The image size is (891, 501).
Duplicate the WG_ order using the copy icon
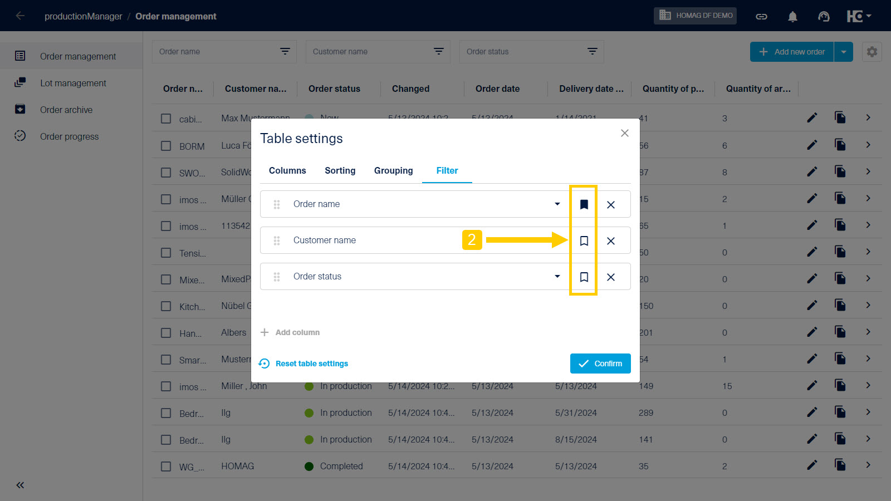coord(840,465)
